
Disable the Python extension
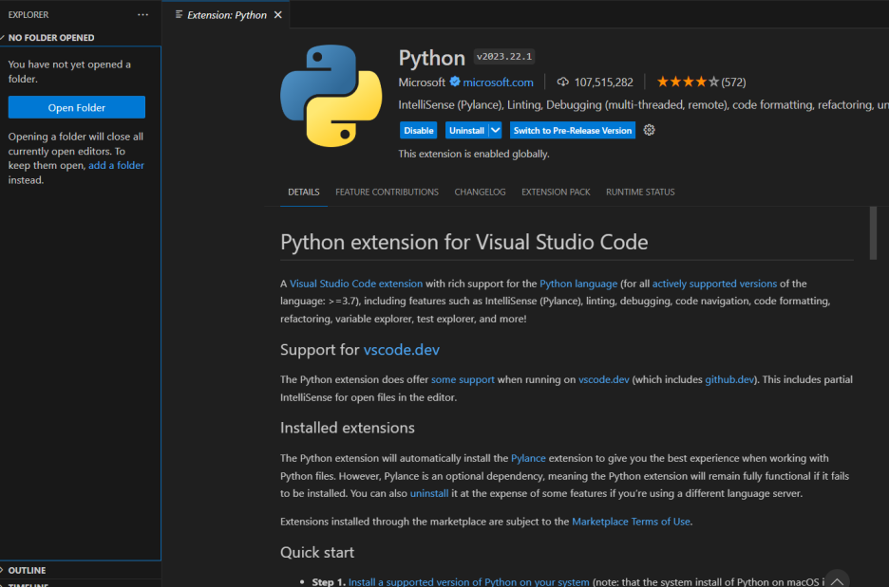419,130
